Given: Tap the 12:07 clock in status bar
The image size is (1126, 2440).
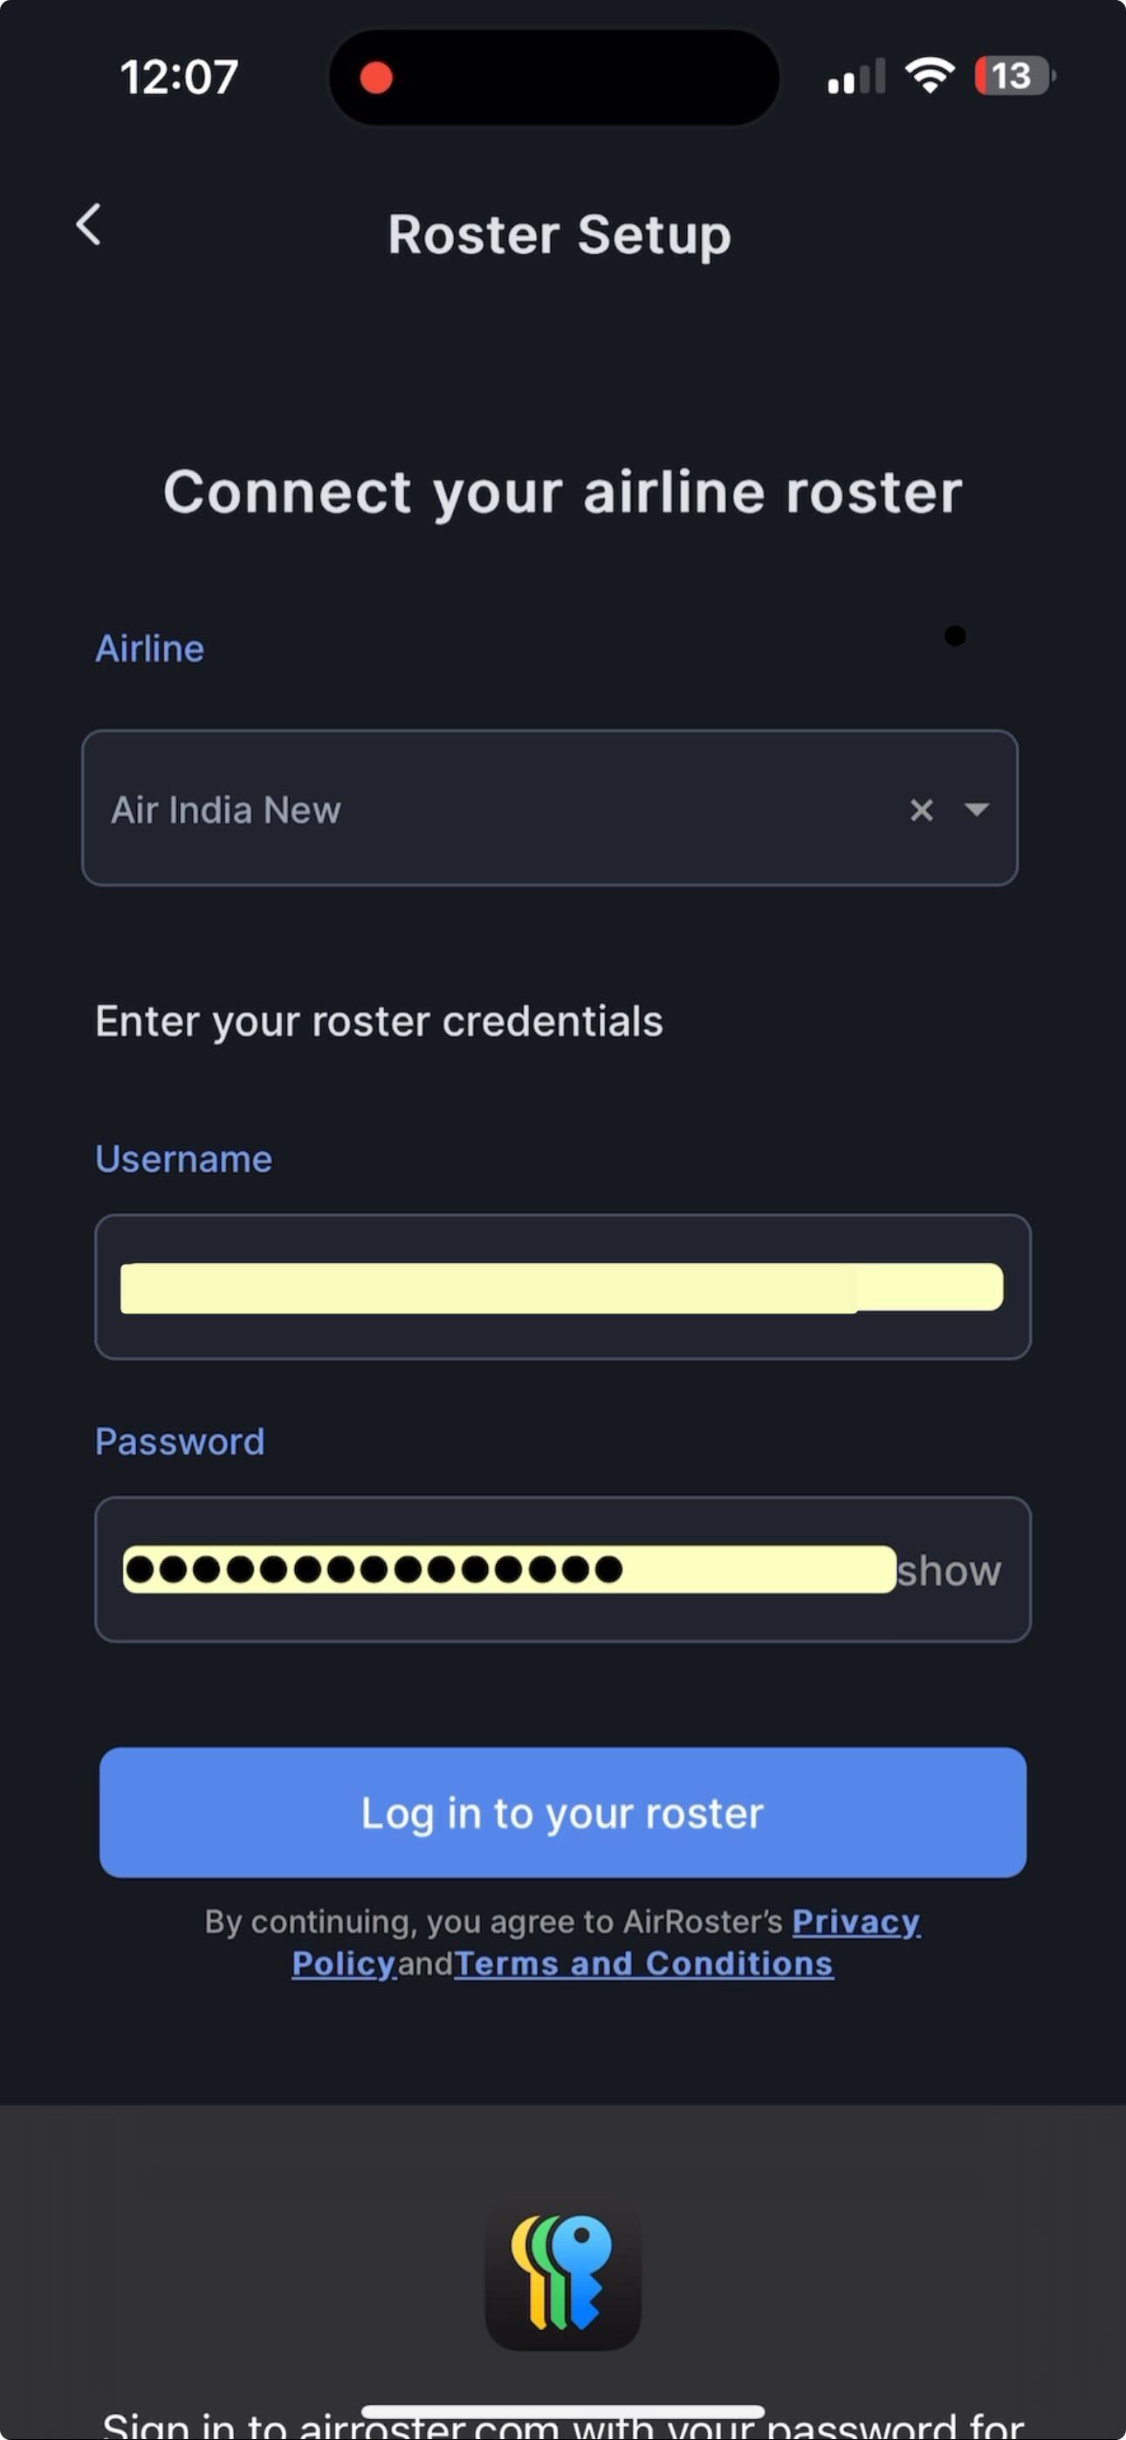Looking at the screenshot, I should (178, 77).
